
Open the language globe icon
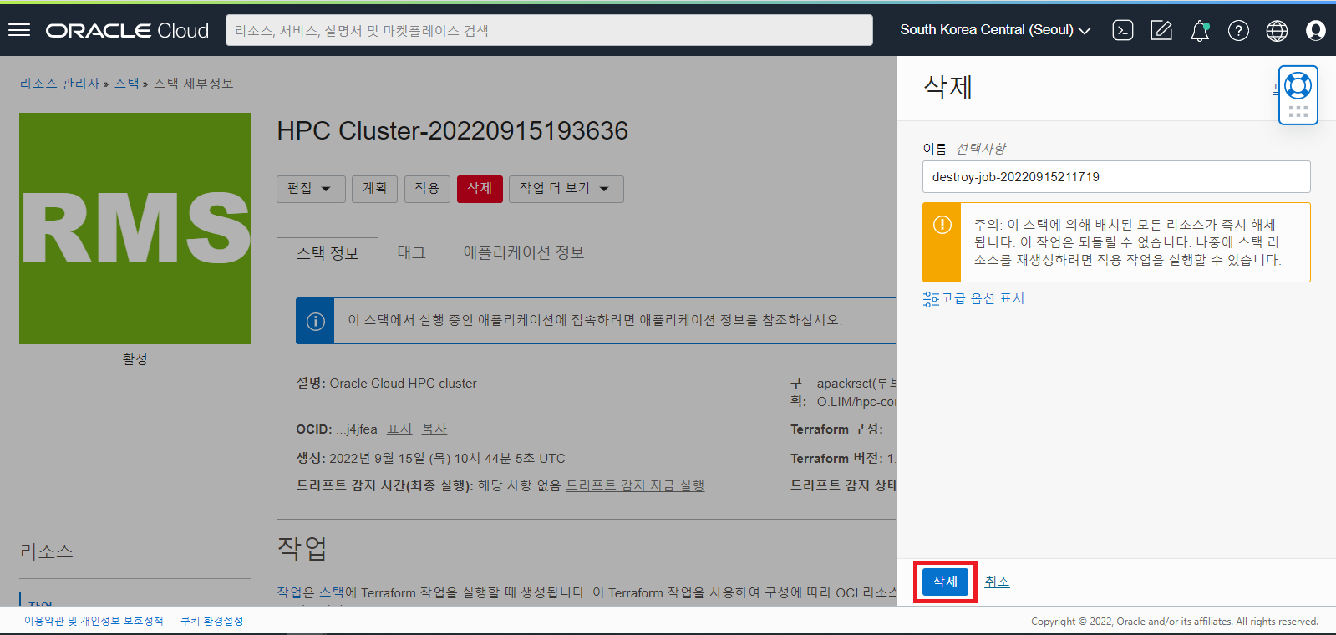point(1277,31)
